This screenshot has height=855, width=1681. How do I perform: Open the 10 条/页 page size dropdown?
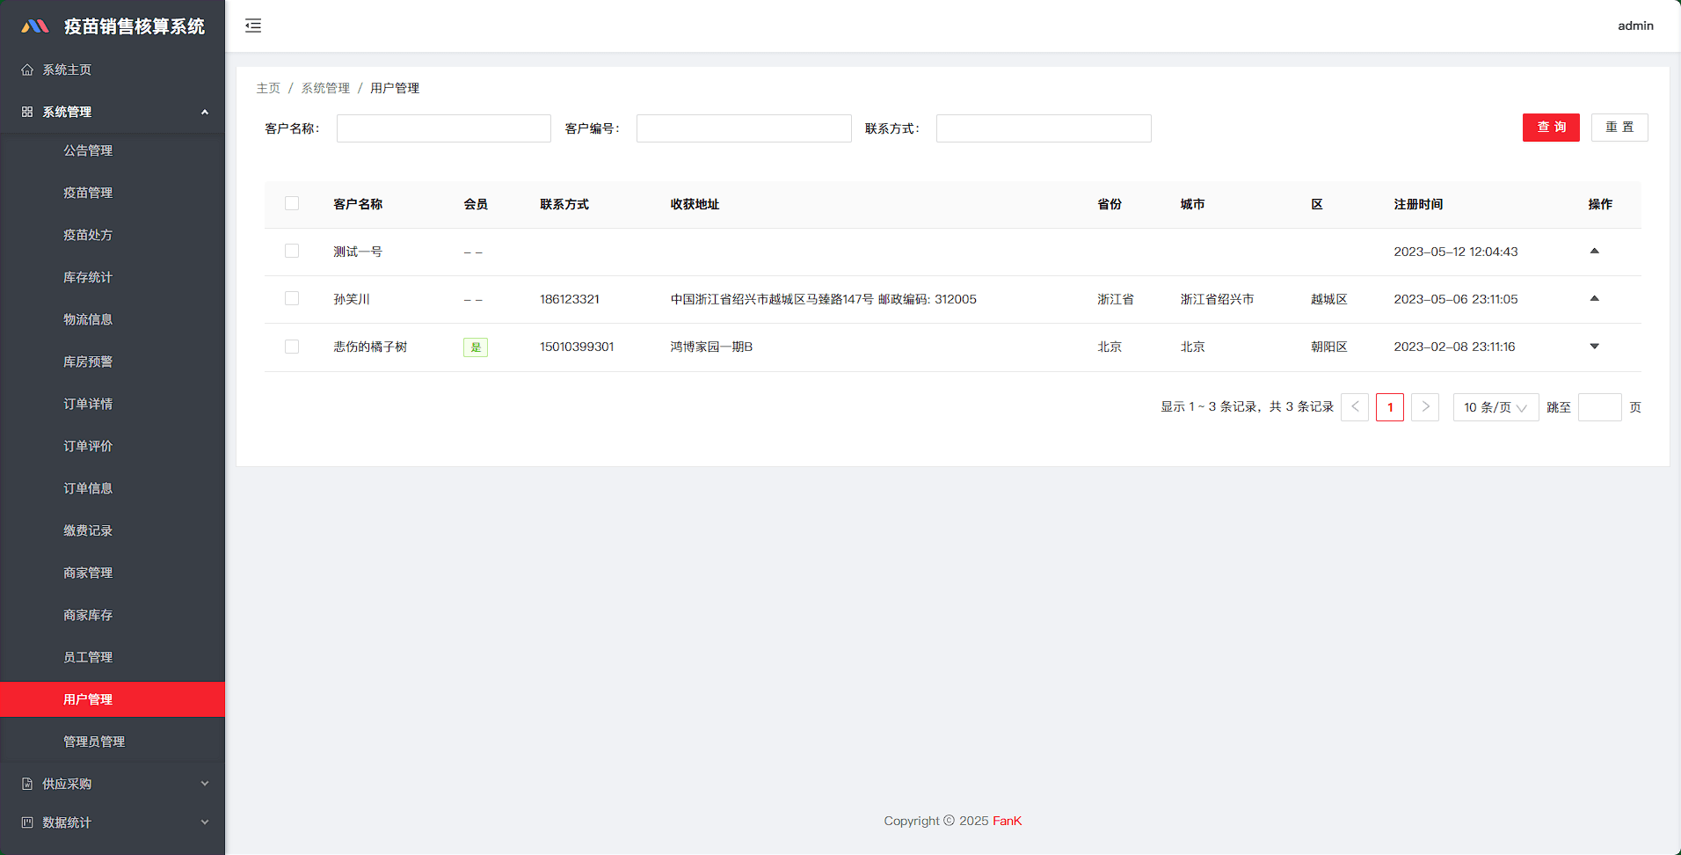1495,407
